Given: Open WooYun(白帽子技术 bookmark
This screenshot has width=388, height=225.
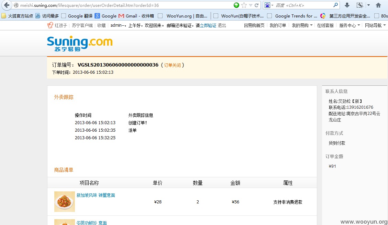Looking at the screenshot, I should click(x=239, y=16).
